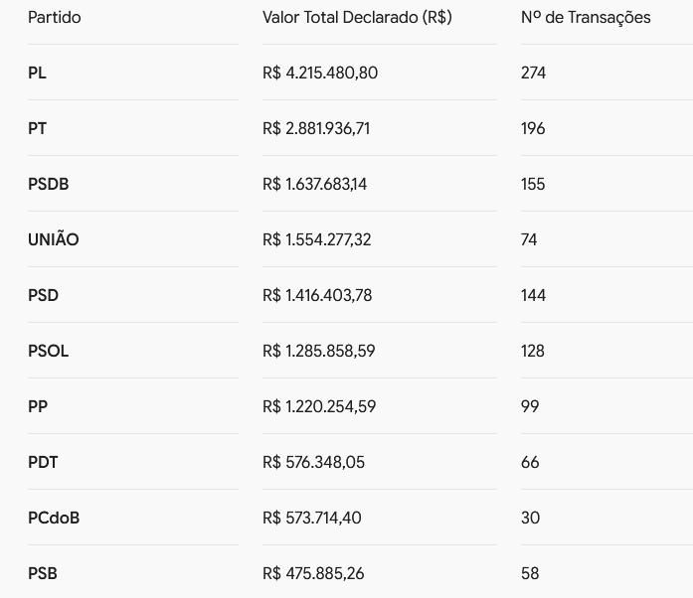Select the PSDB party row label
Screen dimensions: 693x598
48,184
